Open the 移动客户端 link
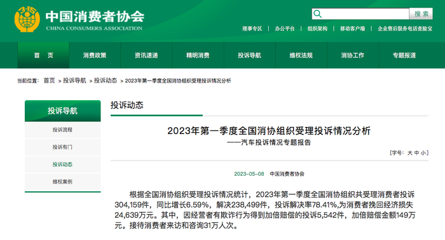The height and width of the screenshot is (240, 445). [x=352, y=29]
